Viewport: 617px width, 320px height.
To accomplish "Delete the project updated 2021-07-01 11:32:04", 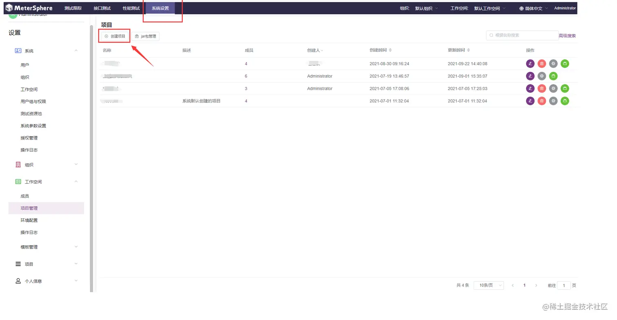I will [542, 101].
